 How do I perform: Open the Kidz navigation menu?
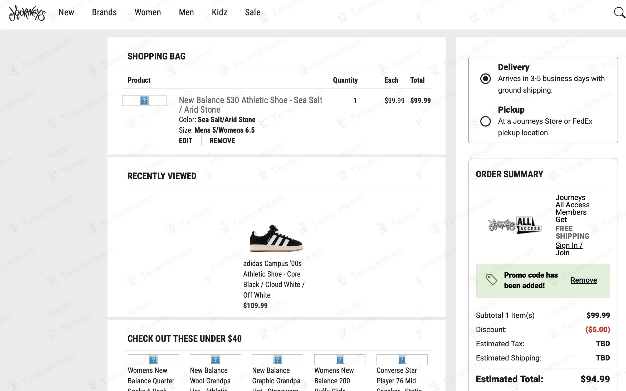[219, 12]
